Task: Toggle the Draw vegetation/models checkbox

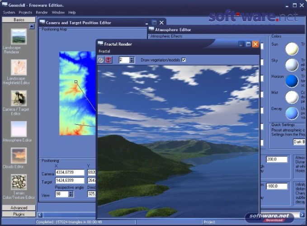Action: (184, 60)
